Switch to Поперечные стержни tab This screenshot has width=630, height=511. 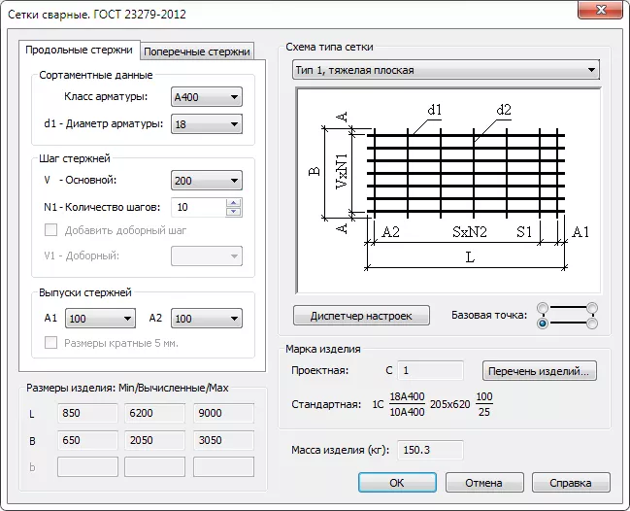tap(198, 51)
